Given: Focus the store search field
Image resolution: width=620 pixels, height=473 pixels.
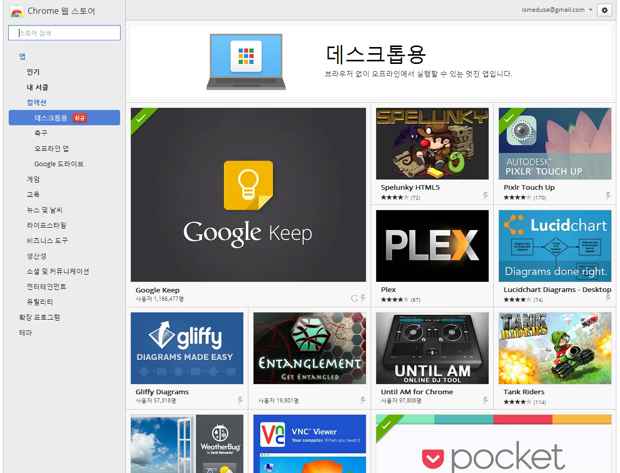Looking at the screenshot, I should pos(64,33).
